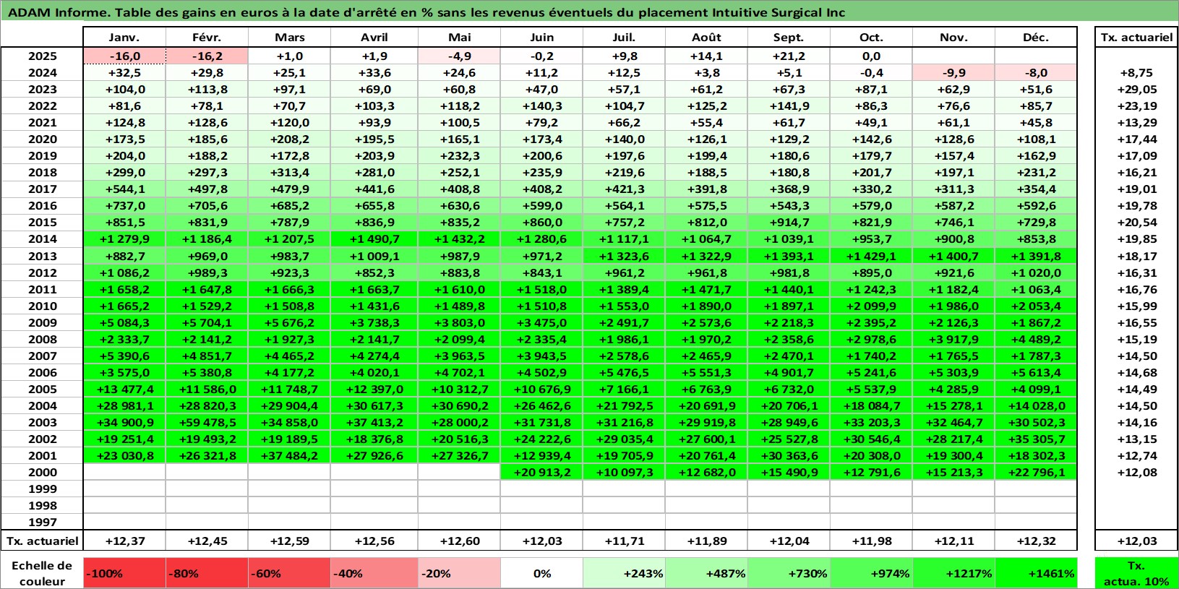Select the '+208,2' cell for March 2020
Viewport: 1179px width, 589px height.
pyautogui.click(x=289, y=139)
